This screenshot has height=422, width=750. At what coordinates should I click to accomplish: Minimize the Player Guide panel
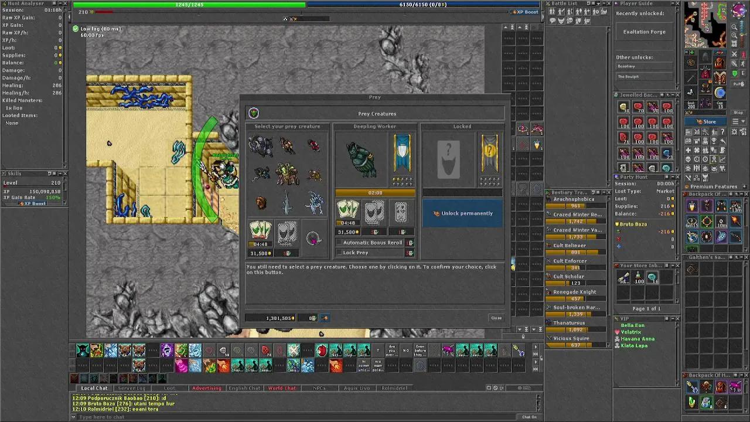click(x=671, y=4)
